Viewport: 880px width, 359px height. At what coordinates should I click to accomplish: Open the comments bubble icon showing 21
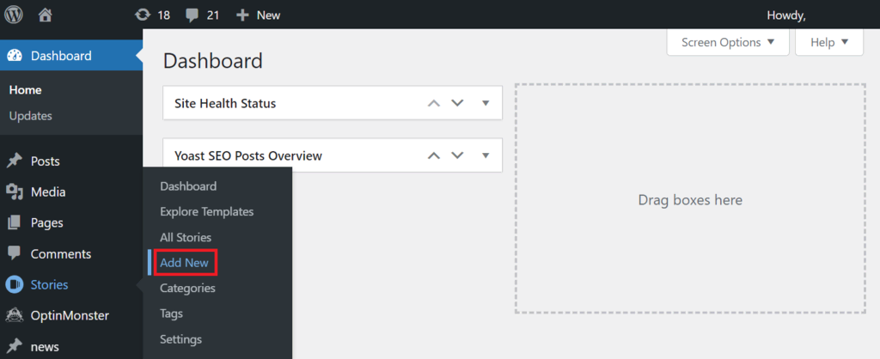[x=191, y=15]
